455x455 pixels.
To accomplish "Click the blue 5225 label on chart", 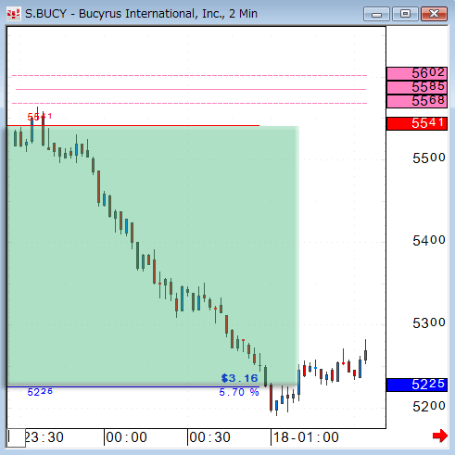I will coord(40,392).
